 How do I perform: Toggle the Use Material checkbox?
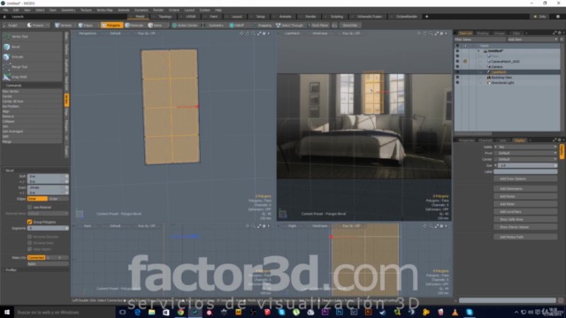tap(29, 208)
